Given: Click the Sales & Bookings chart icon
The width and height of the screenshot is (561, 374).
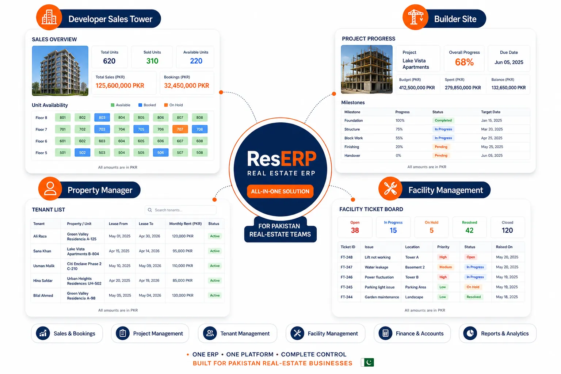Looking at the screenshot, I should [x=43, y=333].
